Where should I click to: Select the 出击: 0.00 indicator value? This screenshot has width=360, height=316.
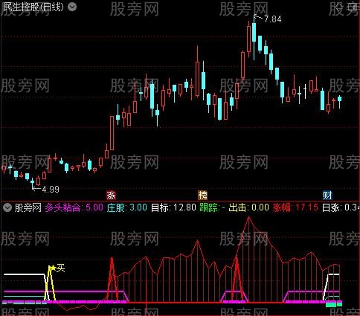248,207
